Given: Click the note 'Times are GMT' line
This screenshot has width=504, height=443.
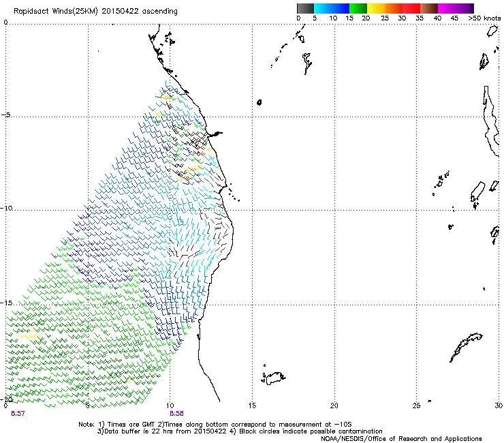Looking at the screenshot, I should click(215, 425).
